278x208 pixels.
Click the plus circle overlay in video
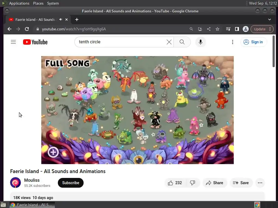coord(53,152)
